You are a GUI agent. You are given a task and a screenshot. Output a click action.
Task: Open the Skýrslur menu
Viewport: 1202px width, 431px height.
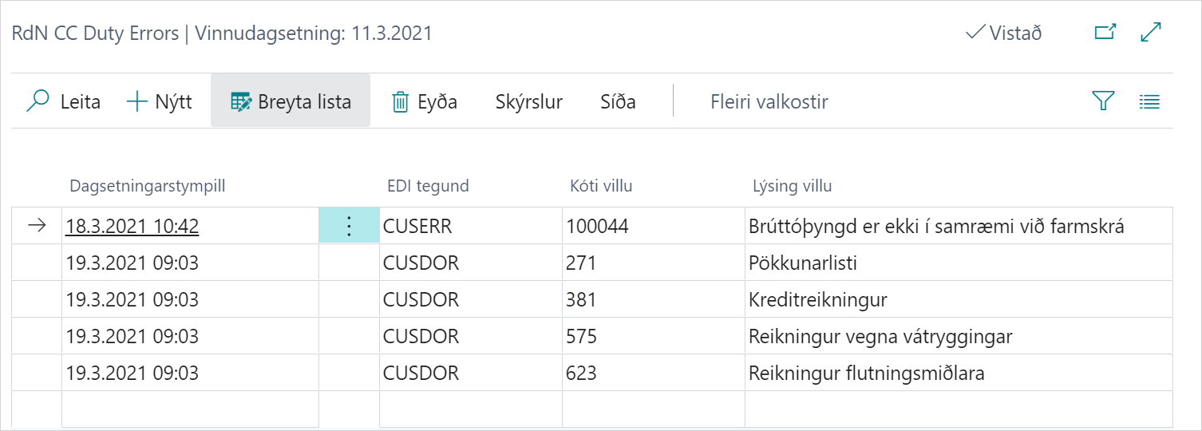pos(529,102)
